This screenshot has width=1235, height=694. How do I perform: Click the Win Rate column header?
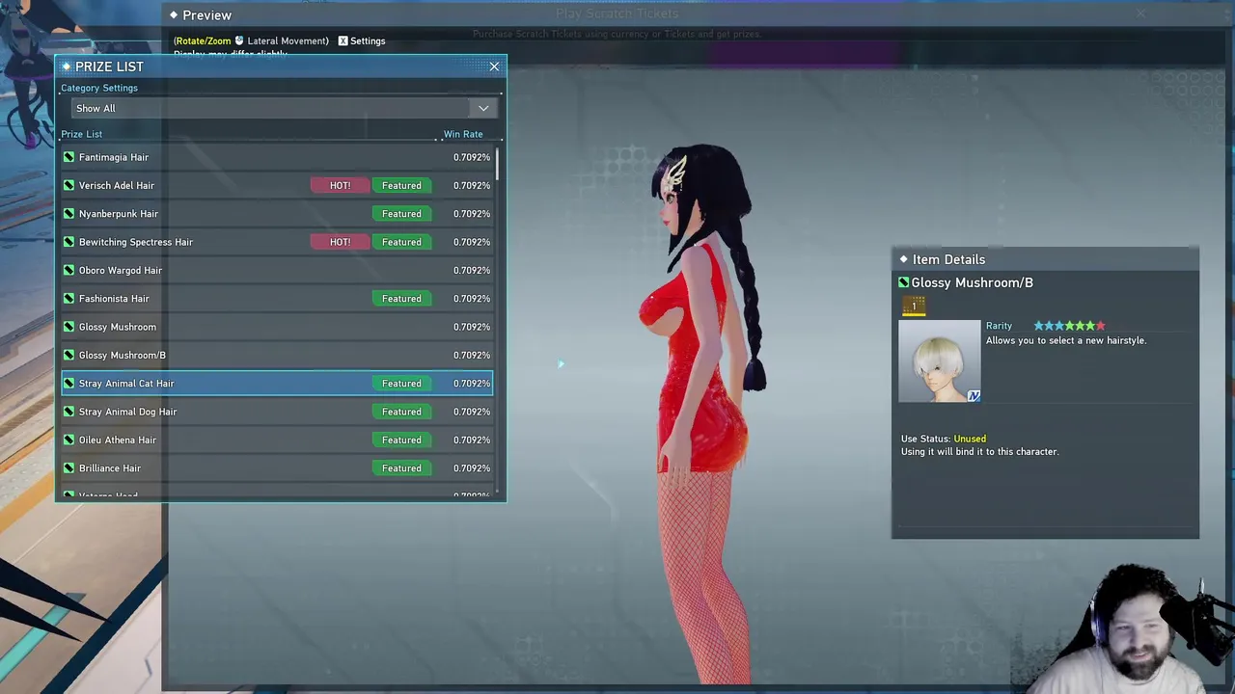tap(463, 134)
